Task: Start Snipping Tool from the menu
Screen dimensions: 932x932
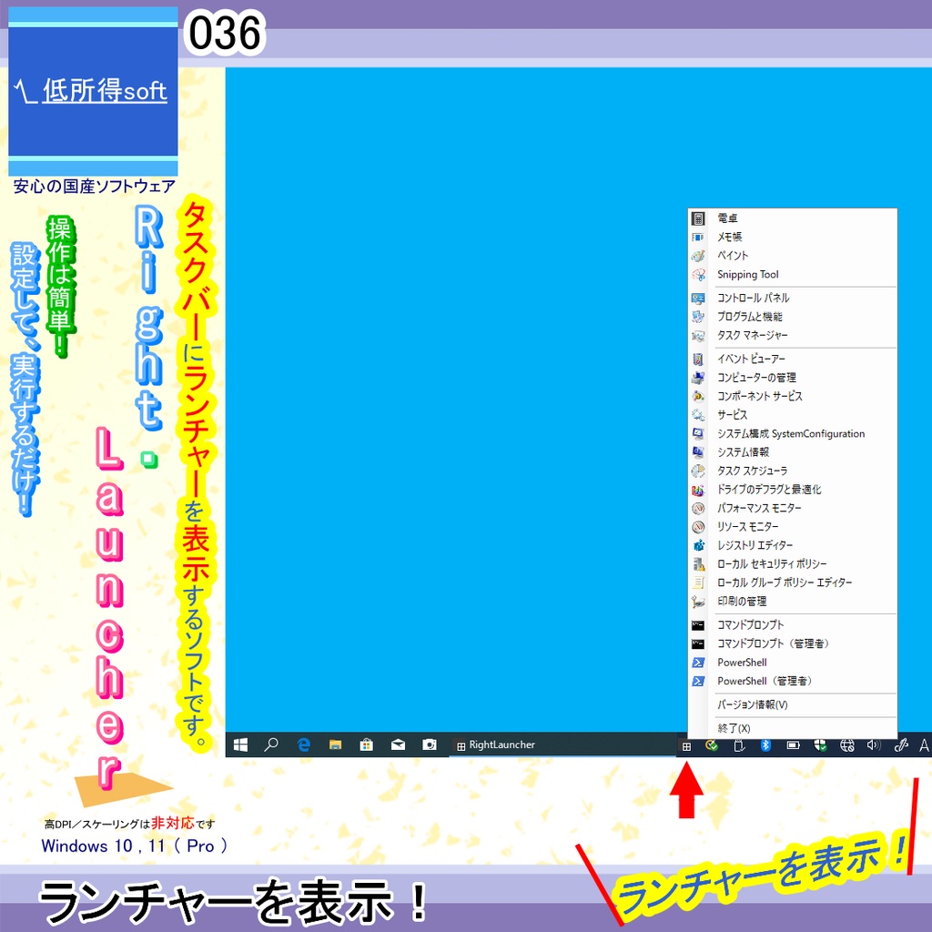Action: pos(792,274)
